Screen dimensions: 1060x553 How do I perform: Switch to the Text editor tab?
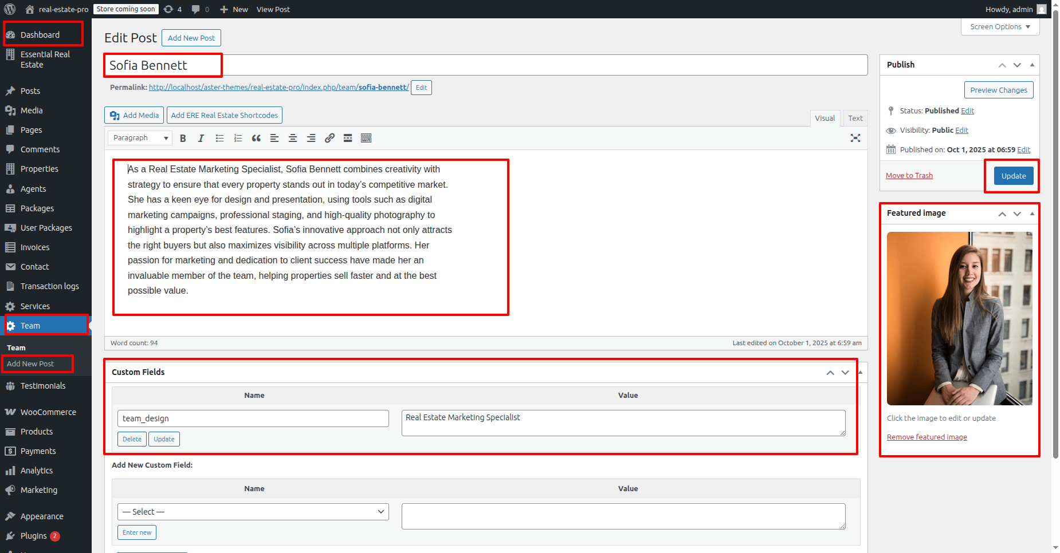click(x=855, y=118)
